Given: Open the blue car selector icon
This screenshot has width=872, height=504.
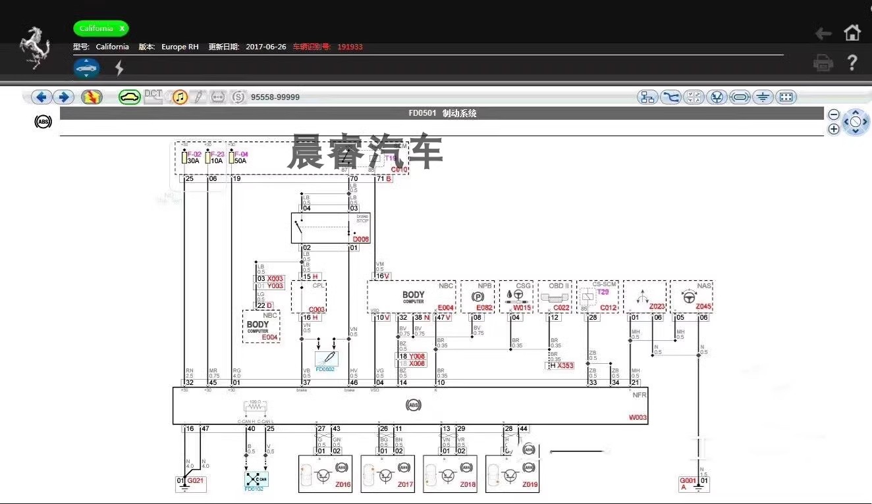Looking at the screenshot, I should point(86,68).
